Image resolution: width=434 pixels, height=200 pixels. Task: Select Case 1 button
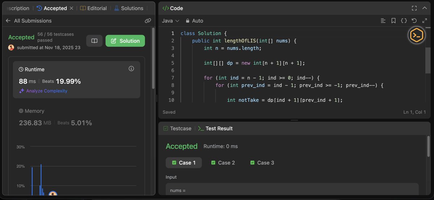[184, 163]
